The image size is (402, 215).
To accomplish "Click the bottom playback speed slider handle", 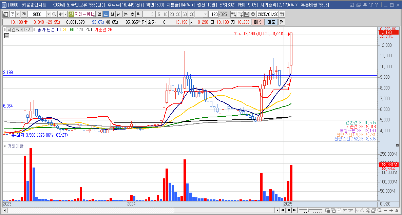I will pyautogui.click(x=308, y=210).
